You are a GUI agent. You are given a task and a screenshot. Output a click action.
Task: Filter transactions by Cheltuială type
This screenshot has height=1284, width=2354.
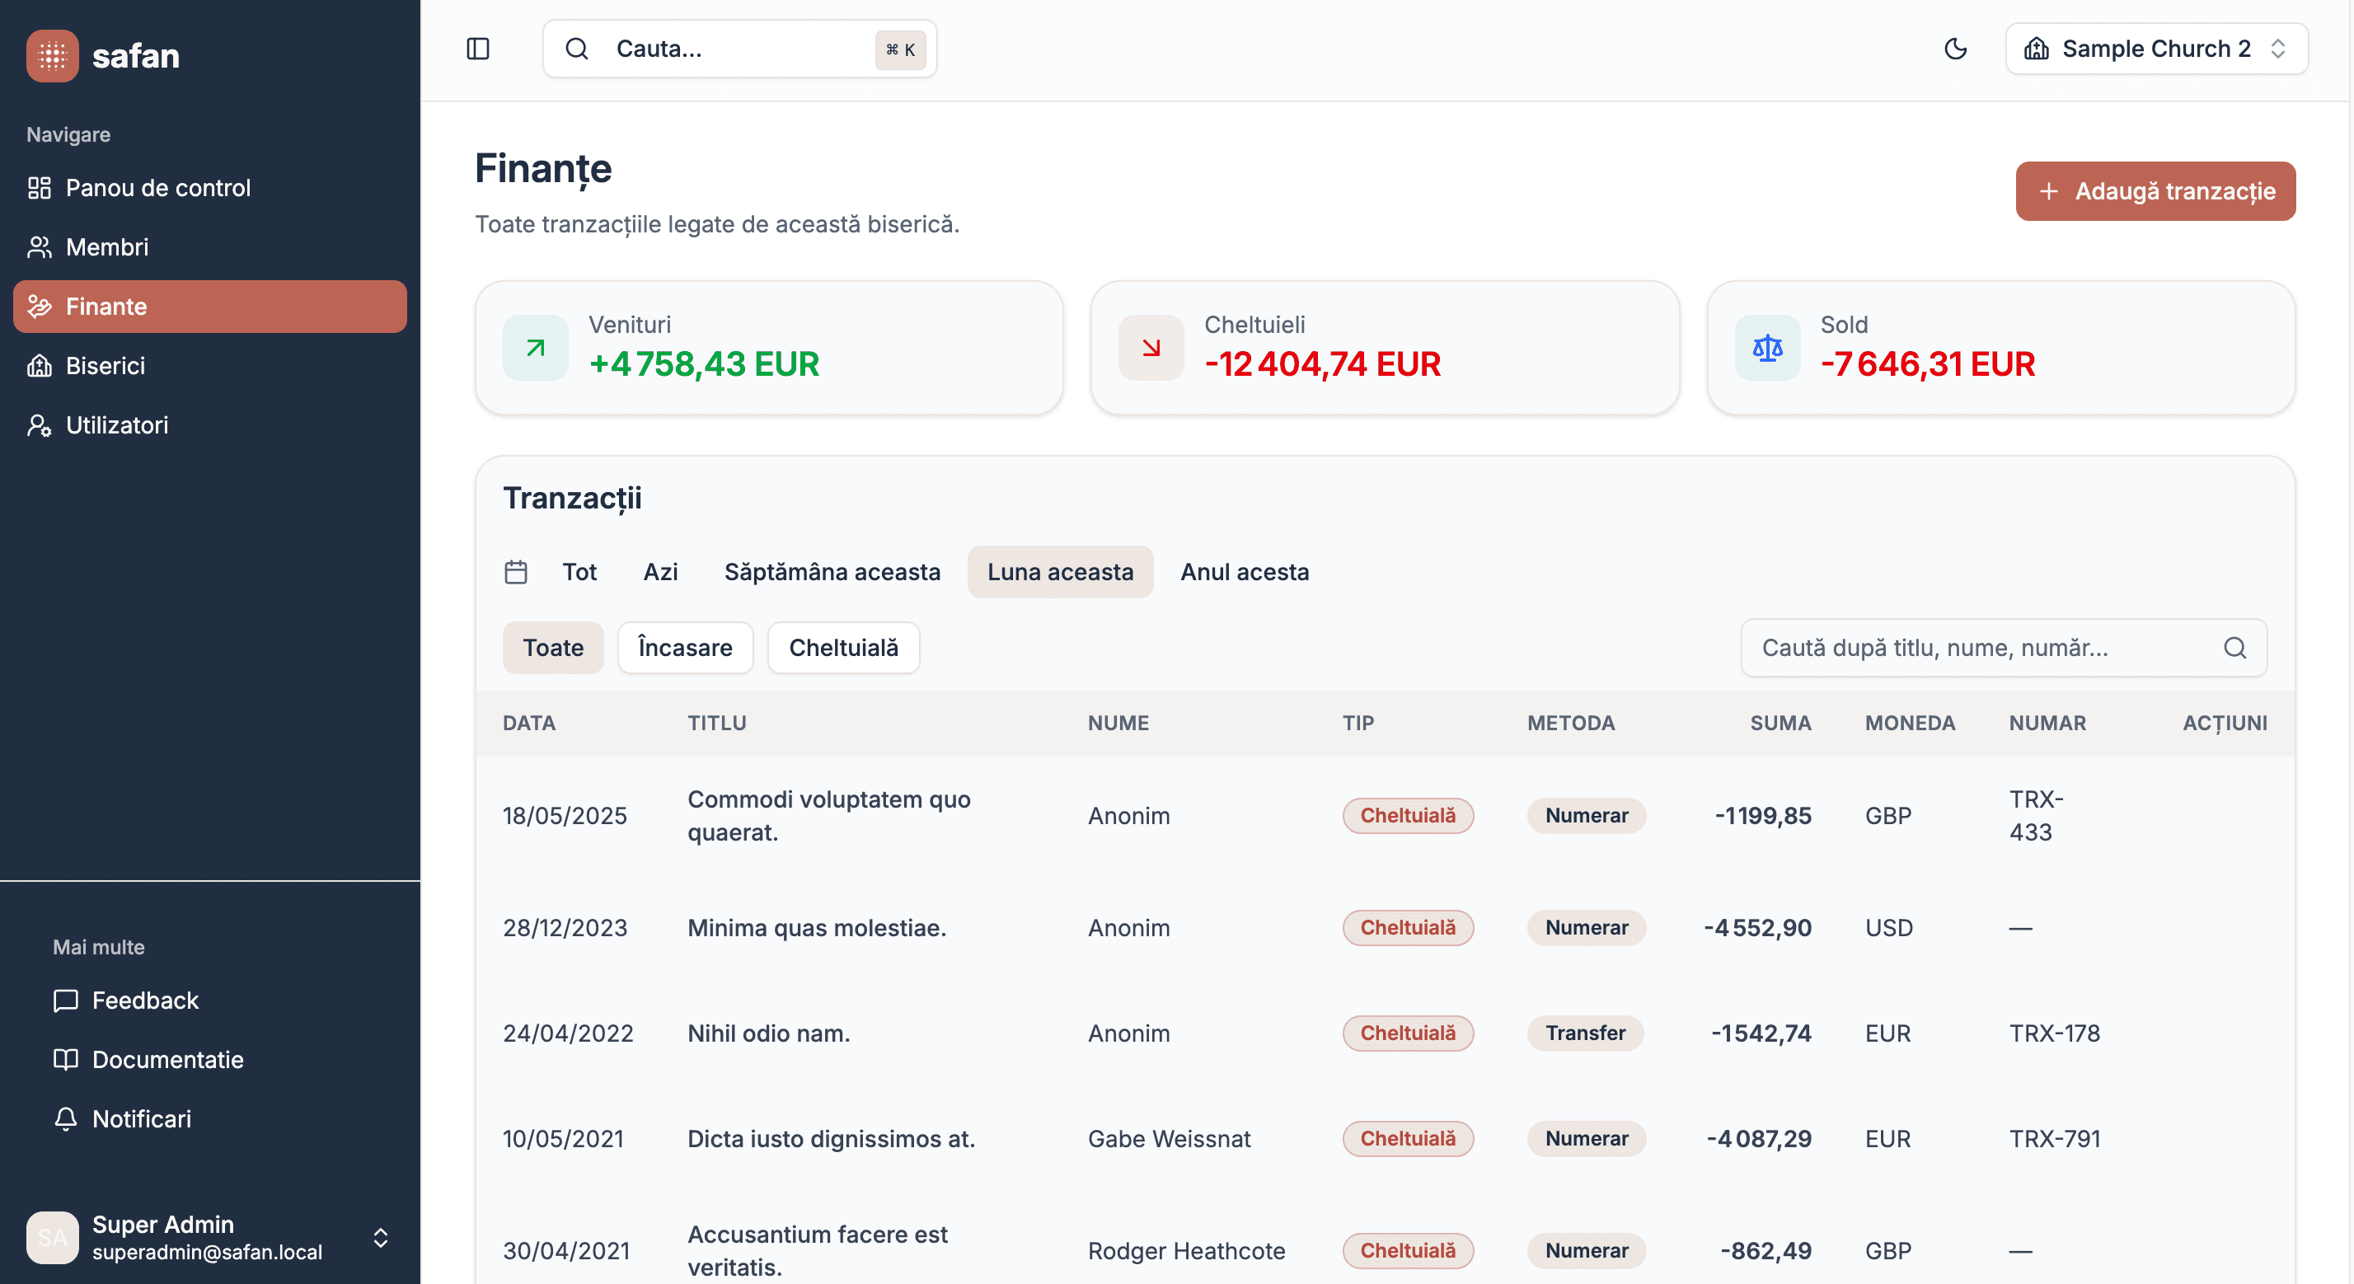pyautogui.click(x=842, y=648)
